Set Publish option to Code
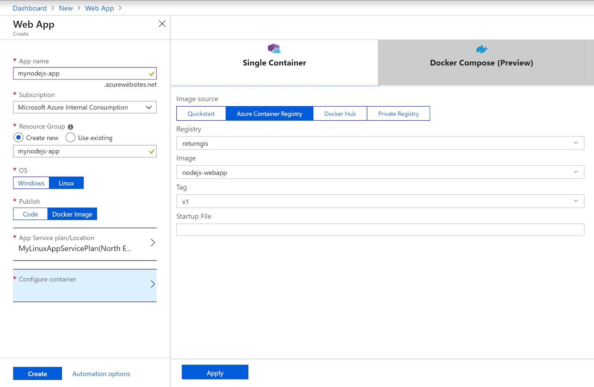This screenshot has width=594, height=387. coord(30,214)
